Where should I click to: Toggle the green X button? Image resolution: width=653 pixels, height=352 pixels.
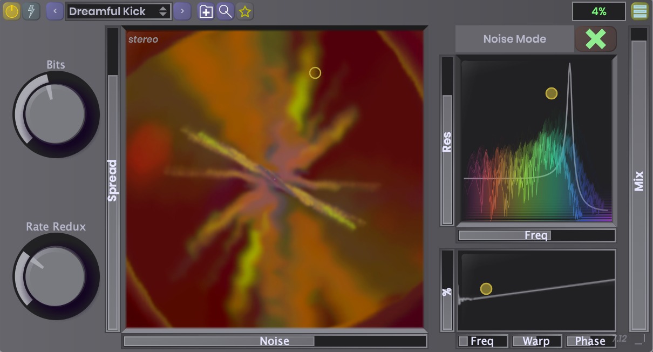click(596, 39)
